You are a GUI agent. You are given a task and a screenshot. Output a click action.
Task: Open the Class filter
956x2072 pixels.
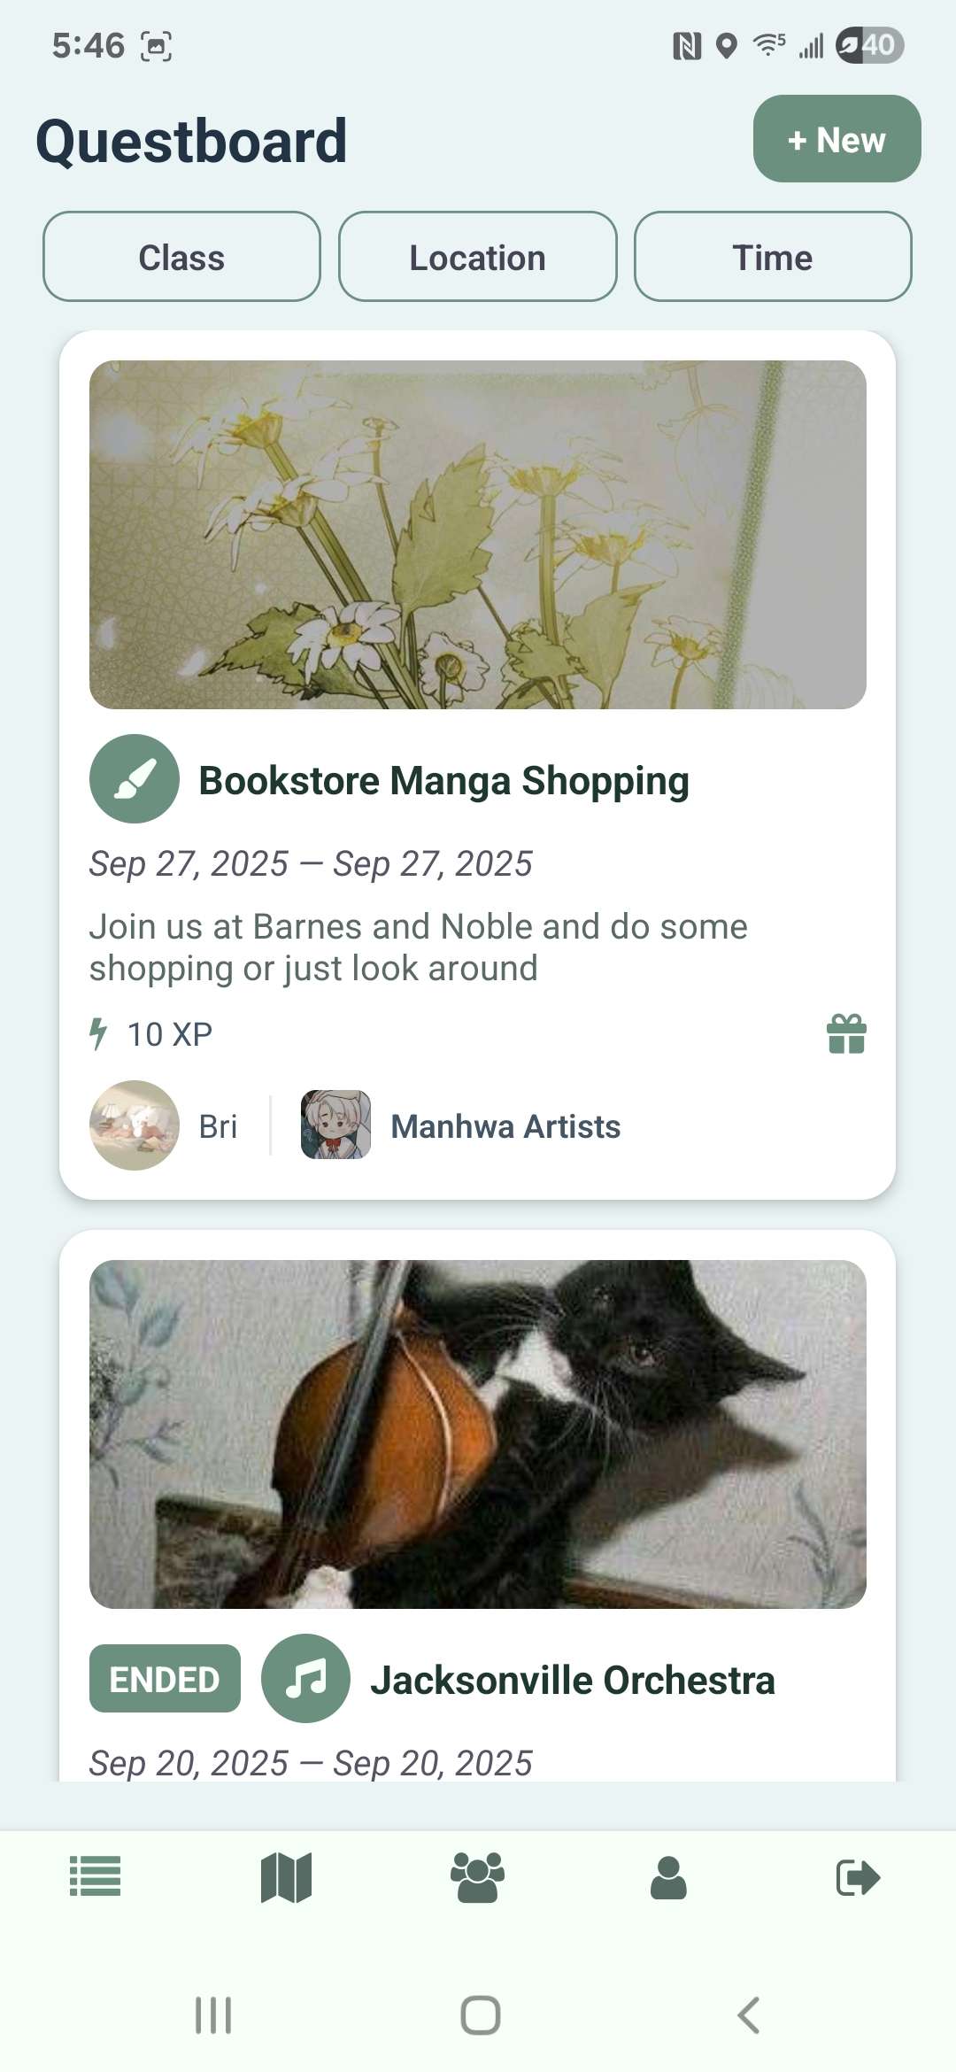pos(181,257)
